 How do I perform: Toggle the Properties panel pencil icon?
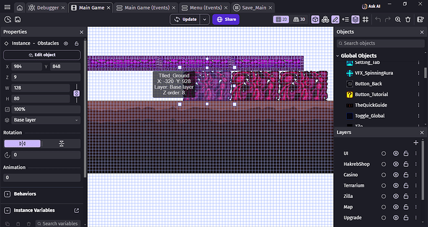335,19
